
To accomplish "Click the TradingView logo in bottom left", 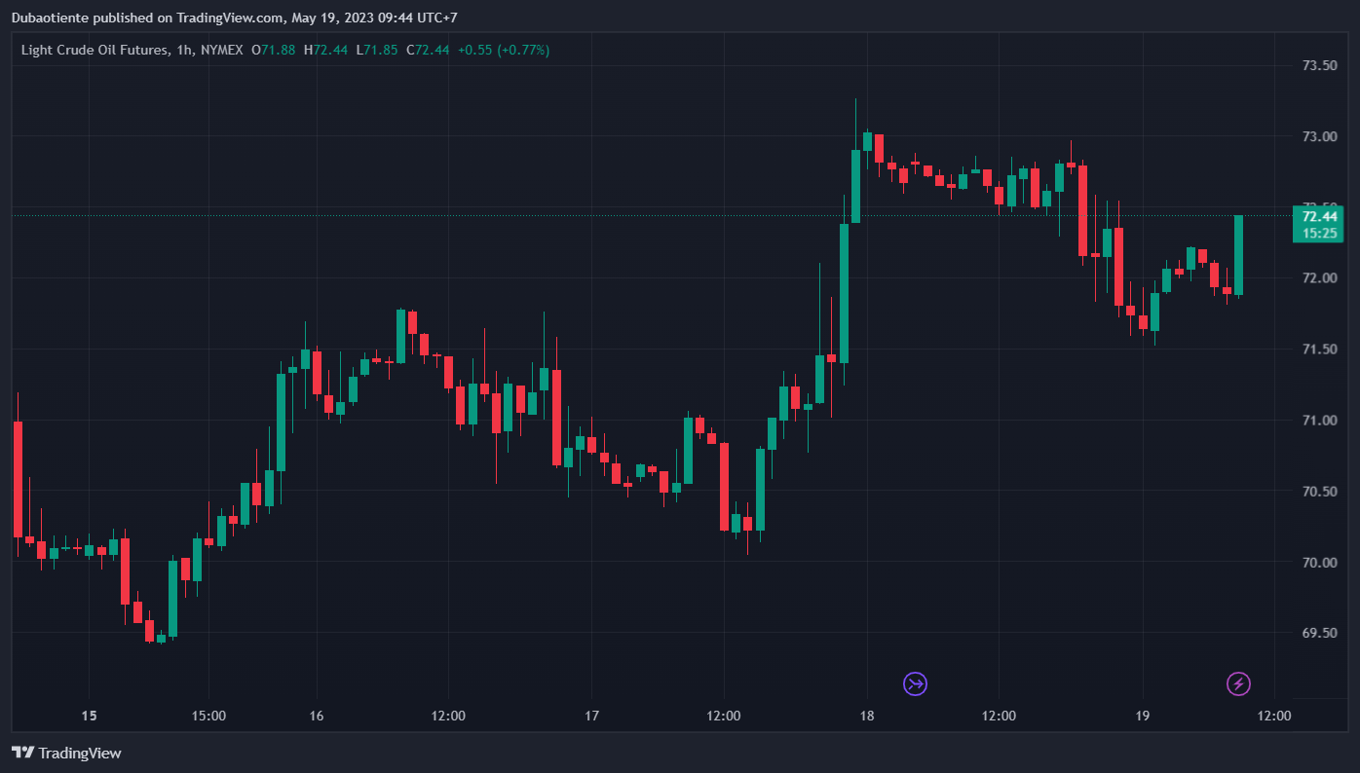I will pos(66,753).
